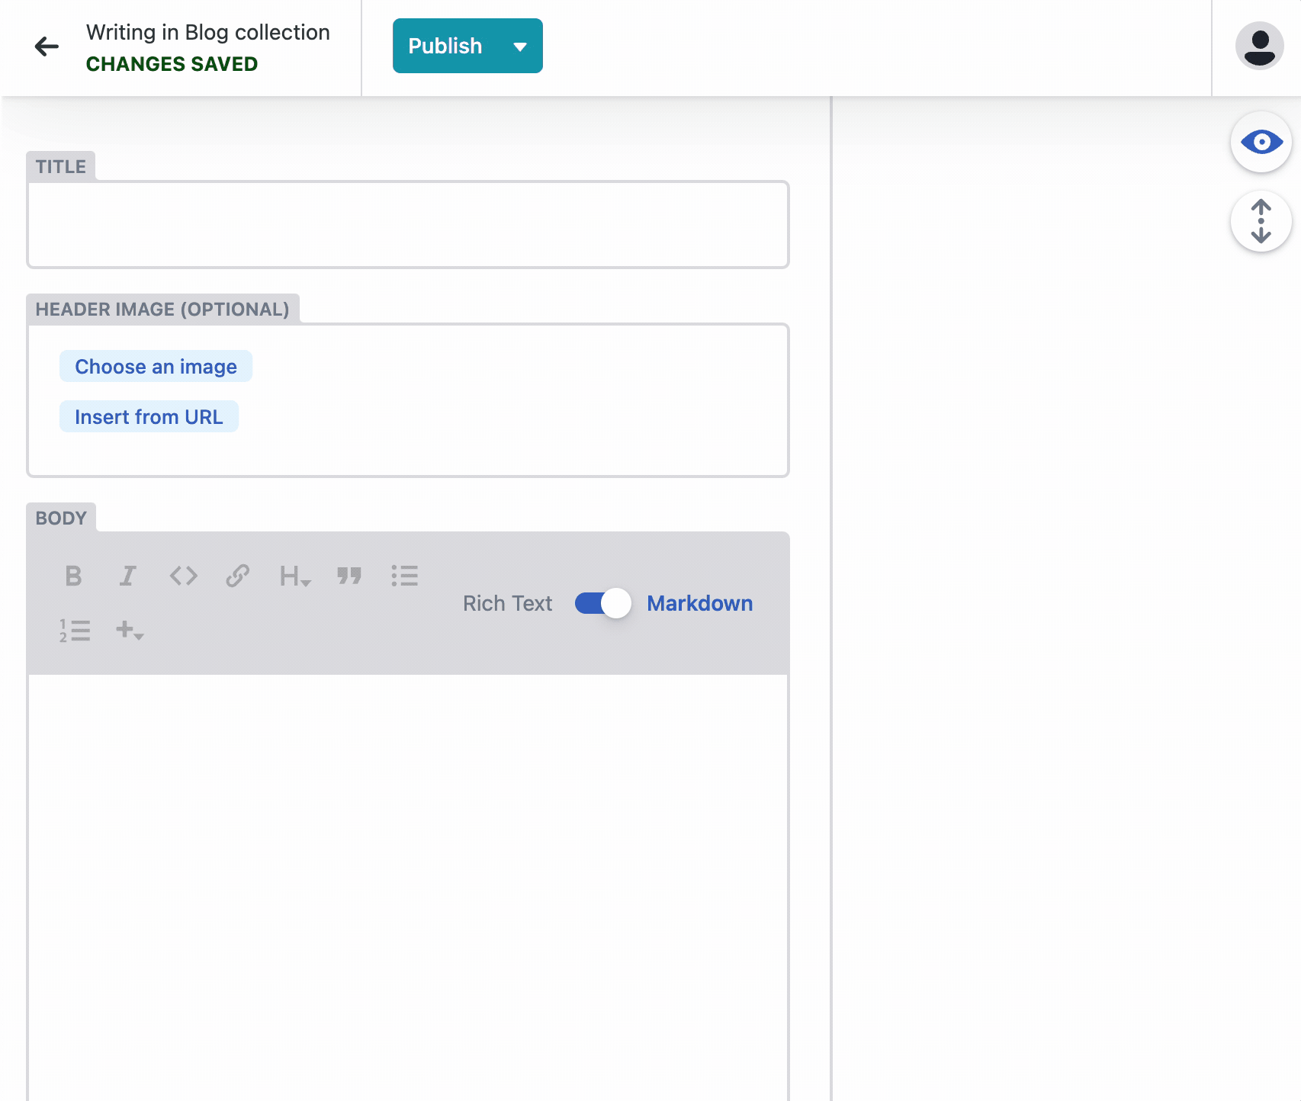Viewport: 1301px width, 1101px height.
Task: Click inside the Title field
Action: coord(408,223)
